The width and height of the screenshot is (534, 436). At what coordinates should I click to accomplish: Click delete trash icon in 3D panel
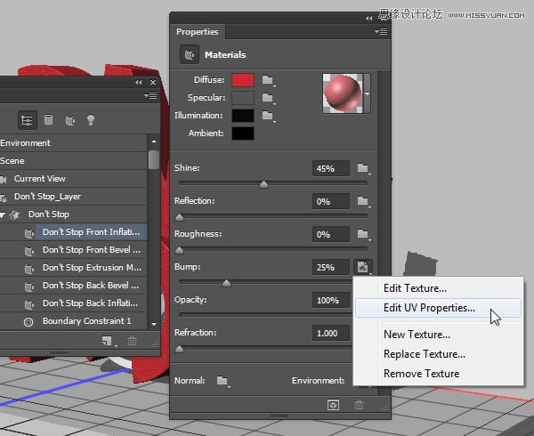click(x=132, y=341)
